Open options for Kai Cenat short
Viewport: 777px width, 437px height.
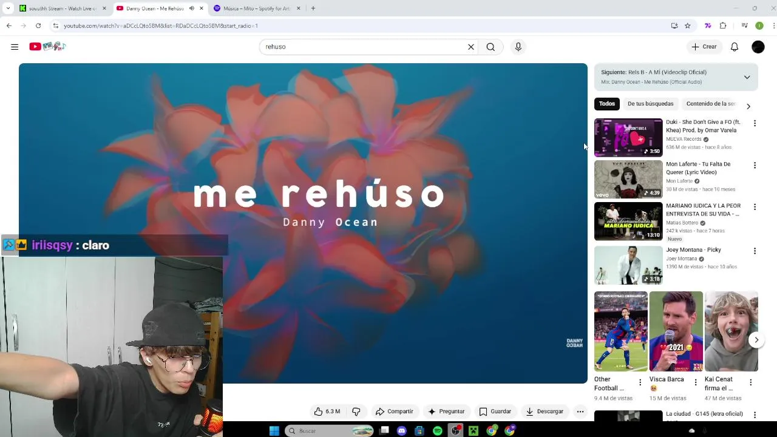(750, 382)
